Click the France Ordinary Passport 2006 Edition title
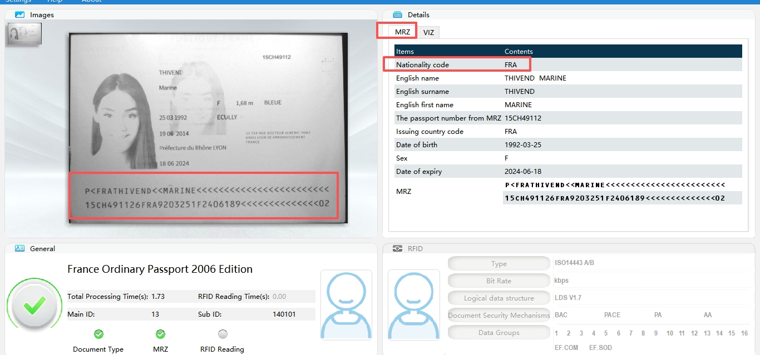 [160, 269]
